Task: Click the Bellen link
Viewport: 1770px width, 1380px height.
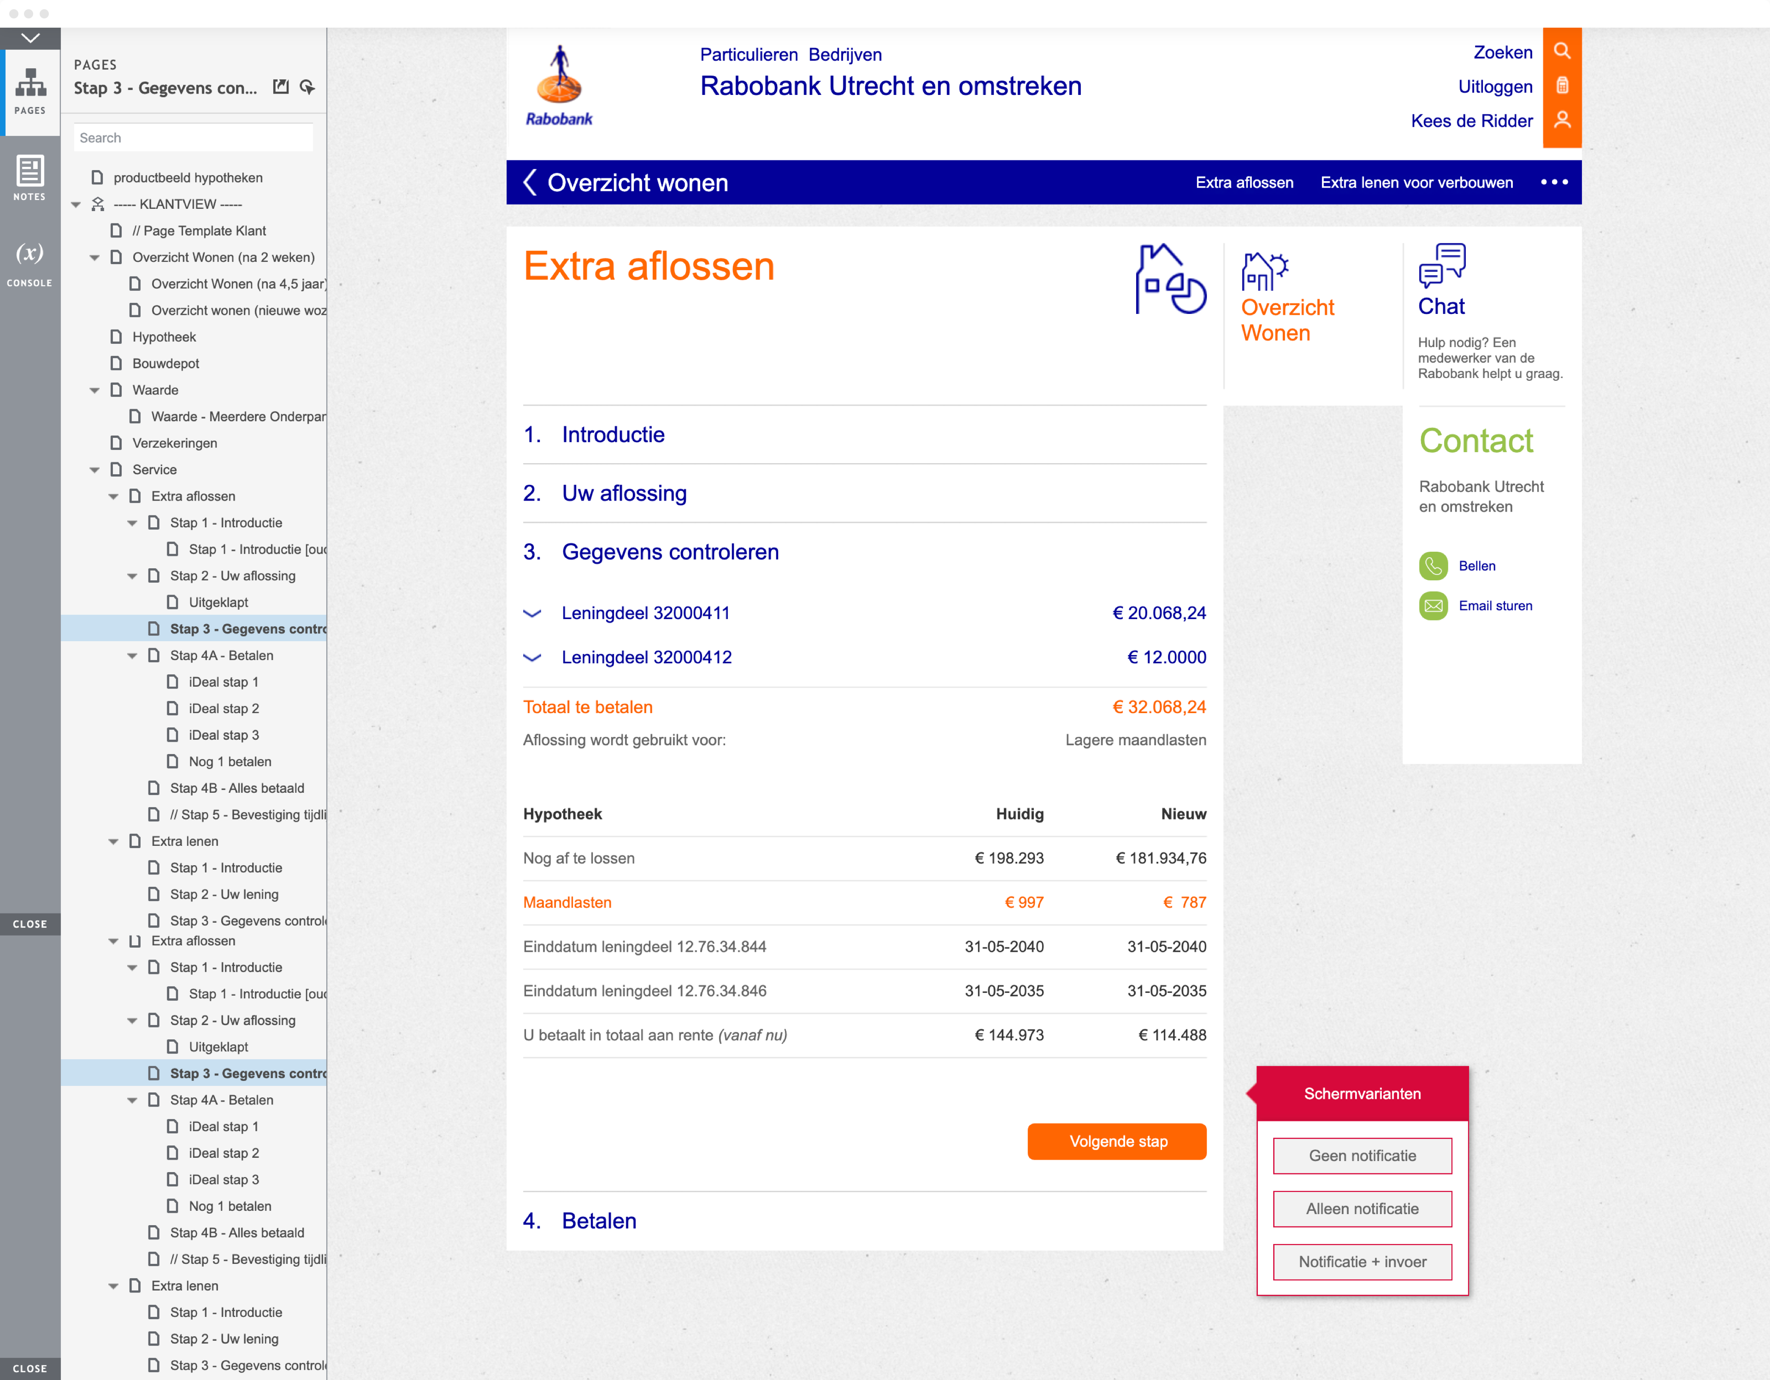Action: pyautogui.click(x=1477, y=566)
